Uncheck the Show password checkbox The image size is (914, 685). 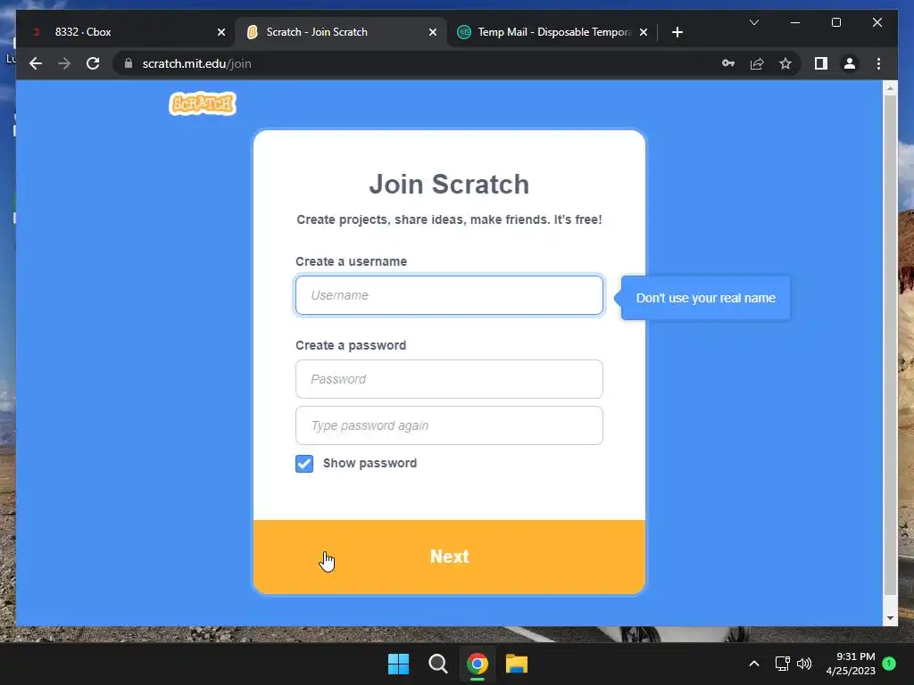tap(304, 464)
